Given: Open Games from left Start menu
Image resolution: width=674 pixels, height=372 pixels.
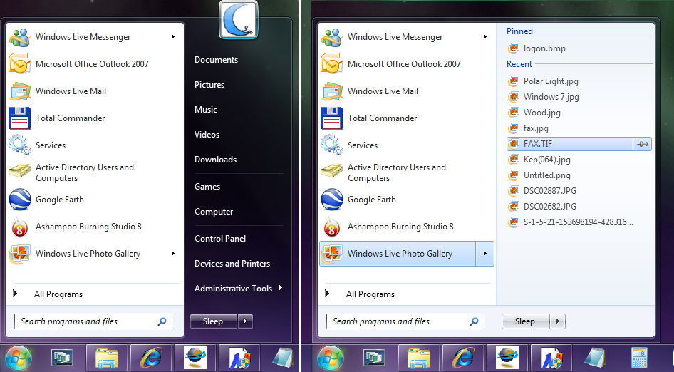Looking at the screenshot, I should click(x=207, y=187).
